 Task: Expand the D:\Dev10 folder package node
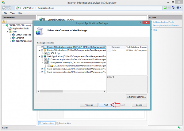[x=46, y=66]
